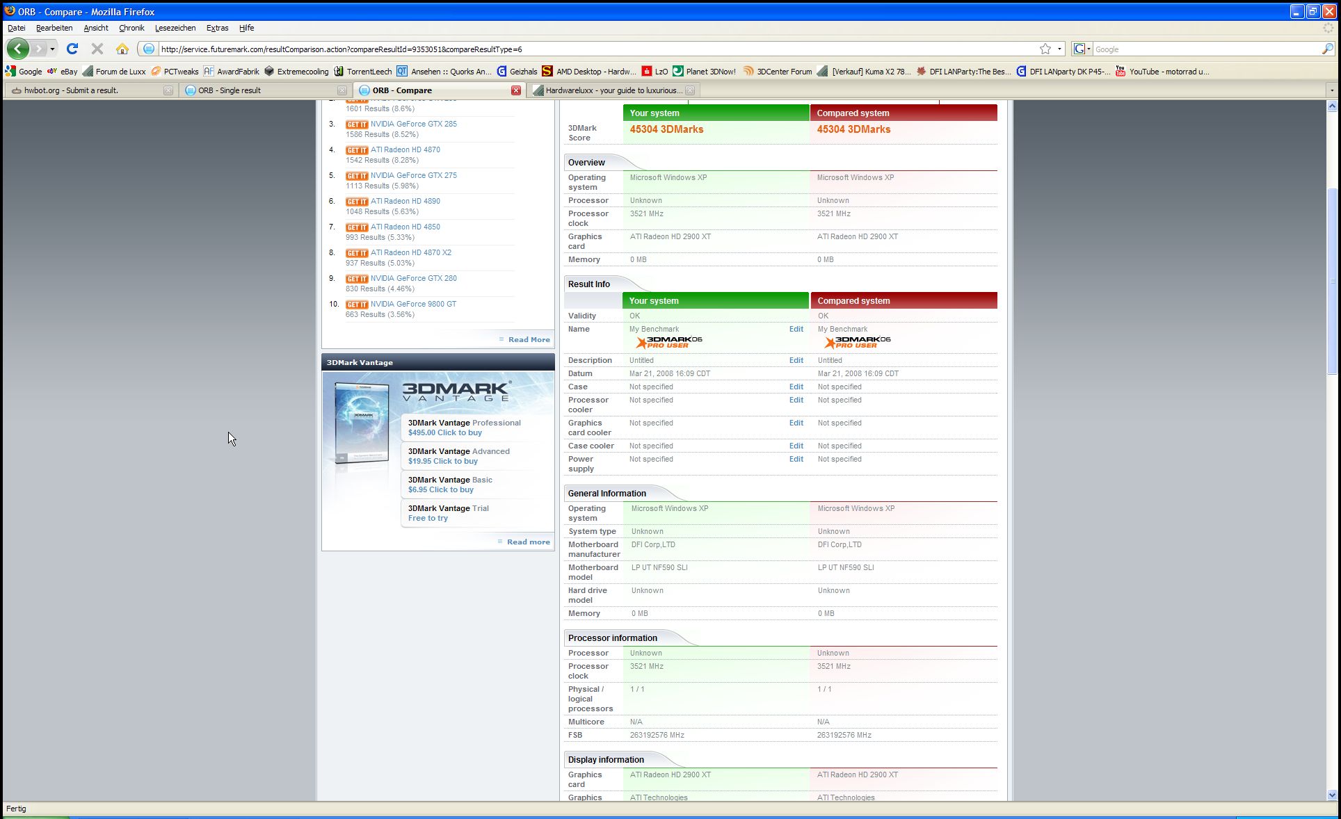Click Free to try for Vantage Trial

(428, 518)
